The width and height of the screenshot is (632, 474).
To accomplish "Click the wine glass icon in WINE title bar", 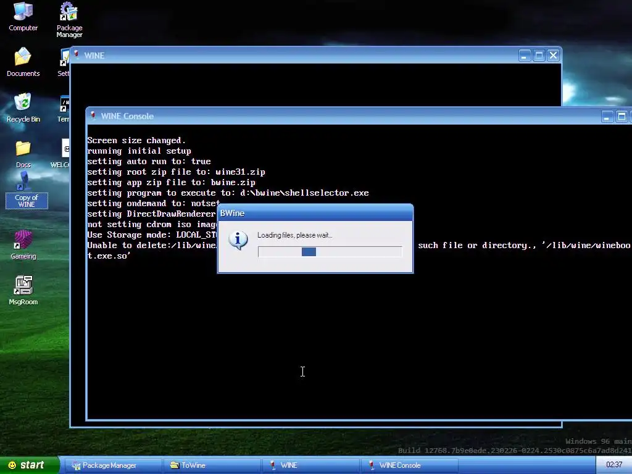I will click(x=77, y=55).
